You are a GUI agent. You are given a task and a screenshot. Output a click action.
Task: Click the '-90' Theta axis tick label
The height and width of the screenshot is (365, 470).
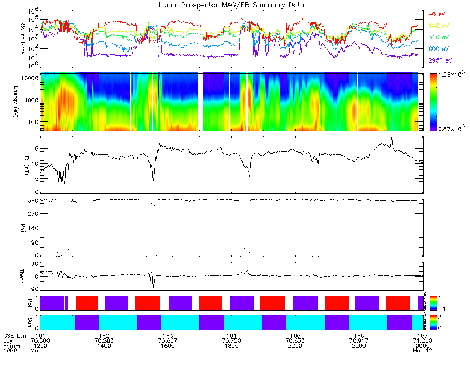tap(33, 289)
